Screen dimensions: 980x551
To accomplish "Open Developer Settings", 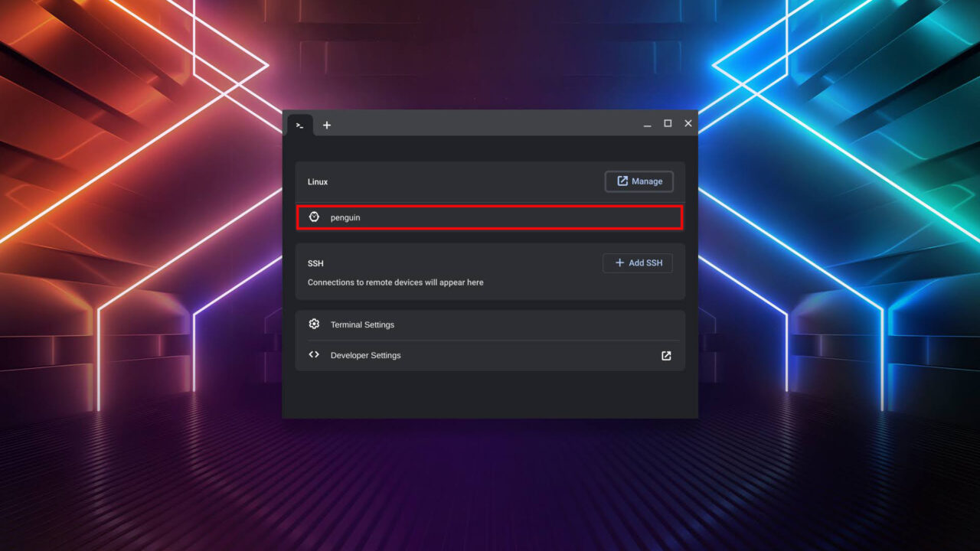I will pos(365,354).
